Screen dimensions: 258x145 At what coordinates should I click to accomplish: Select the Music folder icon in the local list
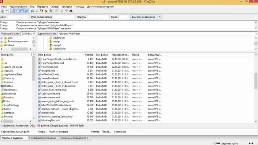(x=2, y=109)
